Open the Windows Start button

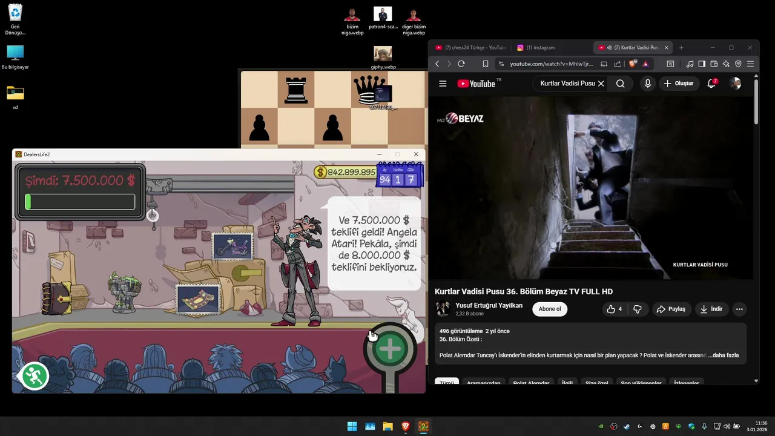pyautogui.click(x=352, y=426)
